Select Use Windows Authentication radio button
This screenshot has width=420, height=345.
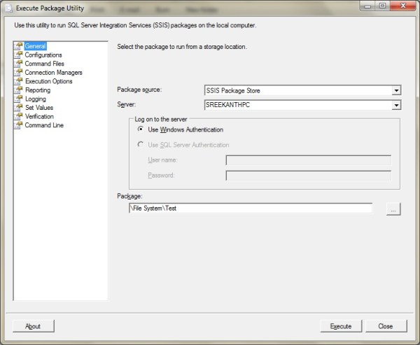[143, 130]
